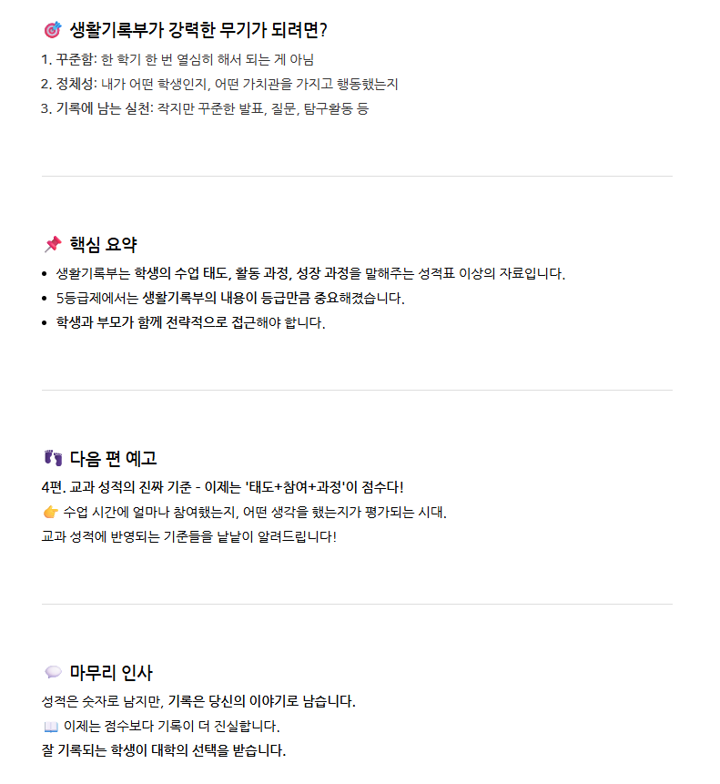Click the sentence 성적은 숫자로 남지만
720x784 pixels.
click(x=198, y=701)
